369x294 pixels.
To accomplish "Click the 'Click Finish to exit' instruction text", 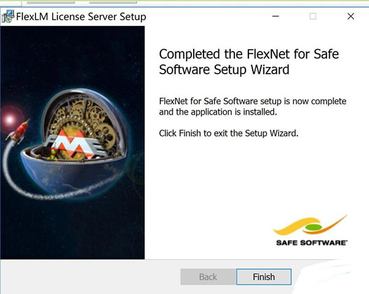I will 229,133.
